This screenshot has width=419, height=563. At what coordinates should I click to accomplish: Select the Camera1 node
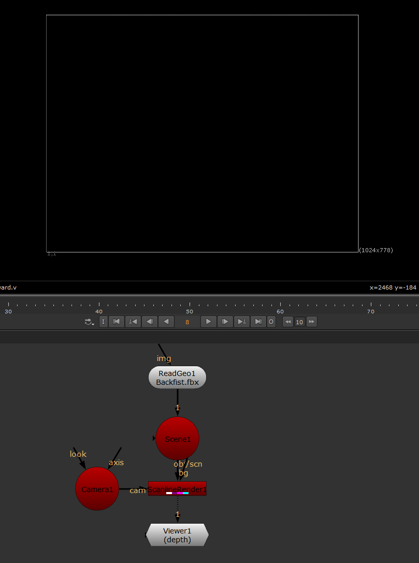[97, 488]
